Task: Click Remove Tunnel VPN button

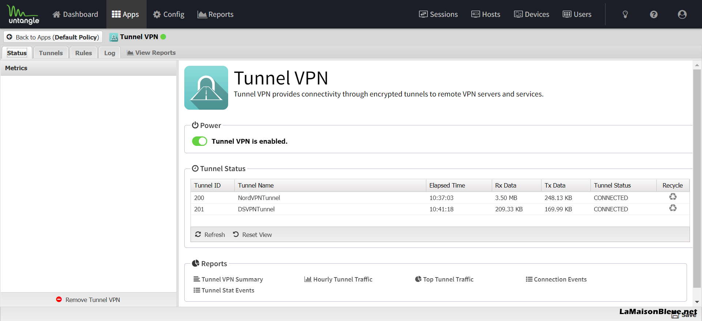Action: [88, 300]
